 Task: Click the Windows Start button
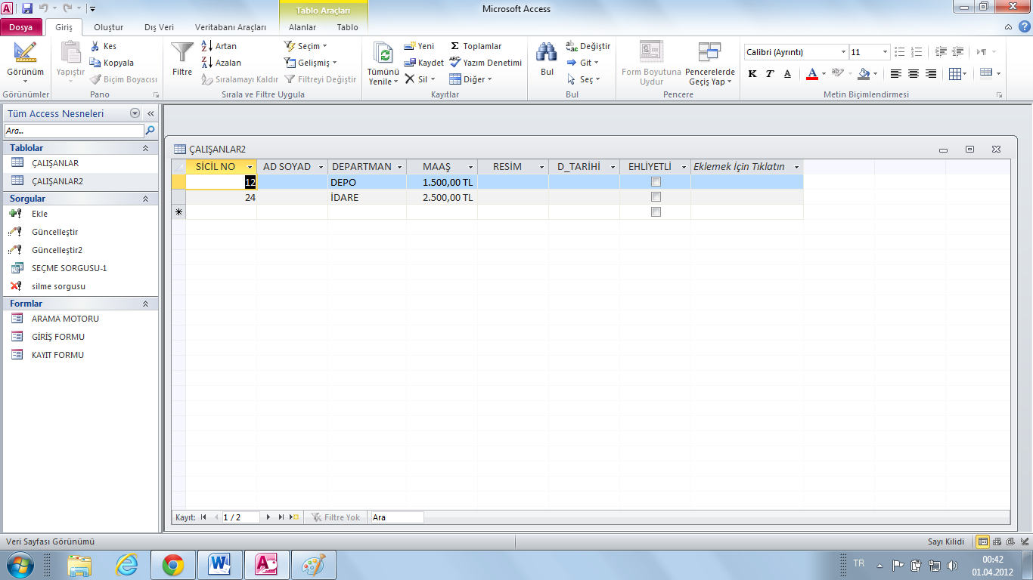click(20, 565)
